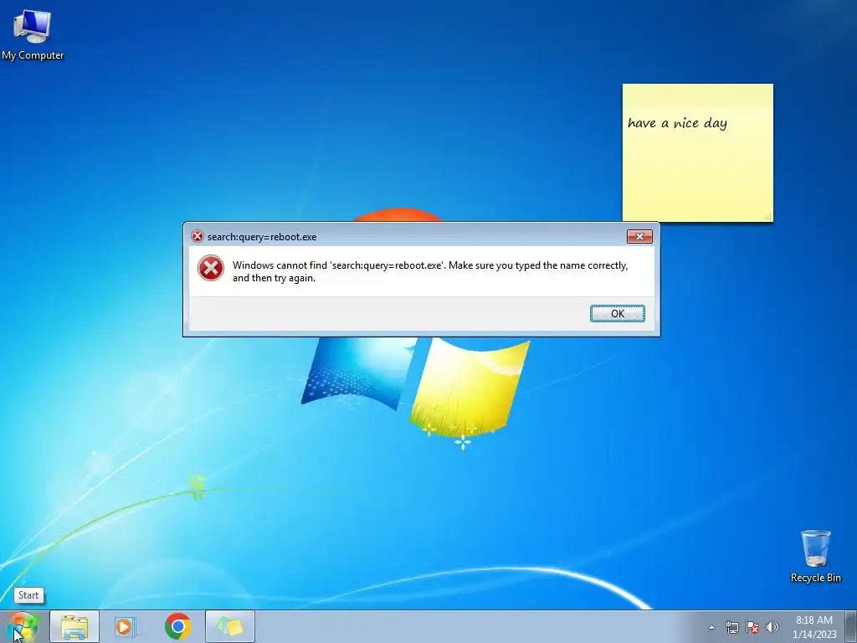
Task: Select Sticky Notes taskbar button
Action: click(230, 626)
